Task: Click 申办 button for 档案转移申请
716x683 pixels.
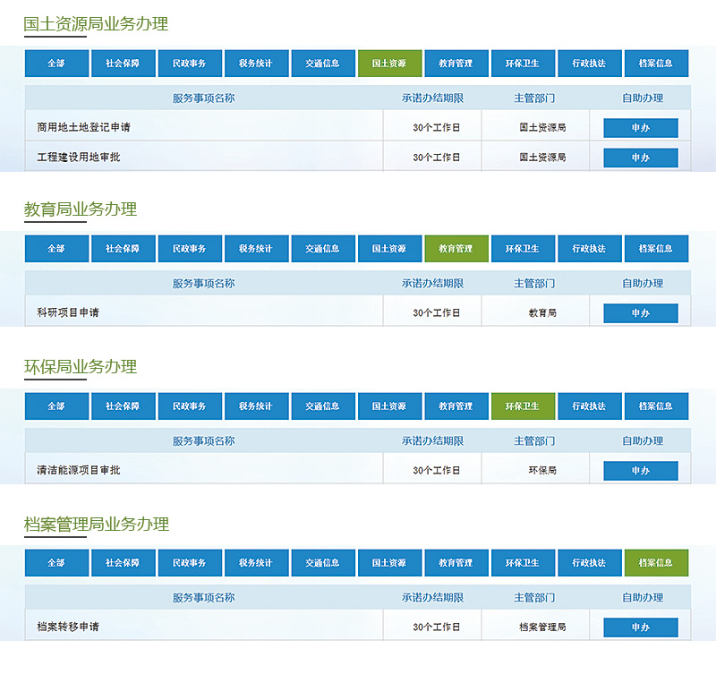Action: coord(641,628)
